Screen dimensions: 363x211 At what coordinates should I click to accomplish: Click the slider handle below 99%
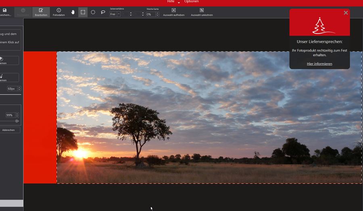coord(17,121)
